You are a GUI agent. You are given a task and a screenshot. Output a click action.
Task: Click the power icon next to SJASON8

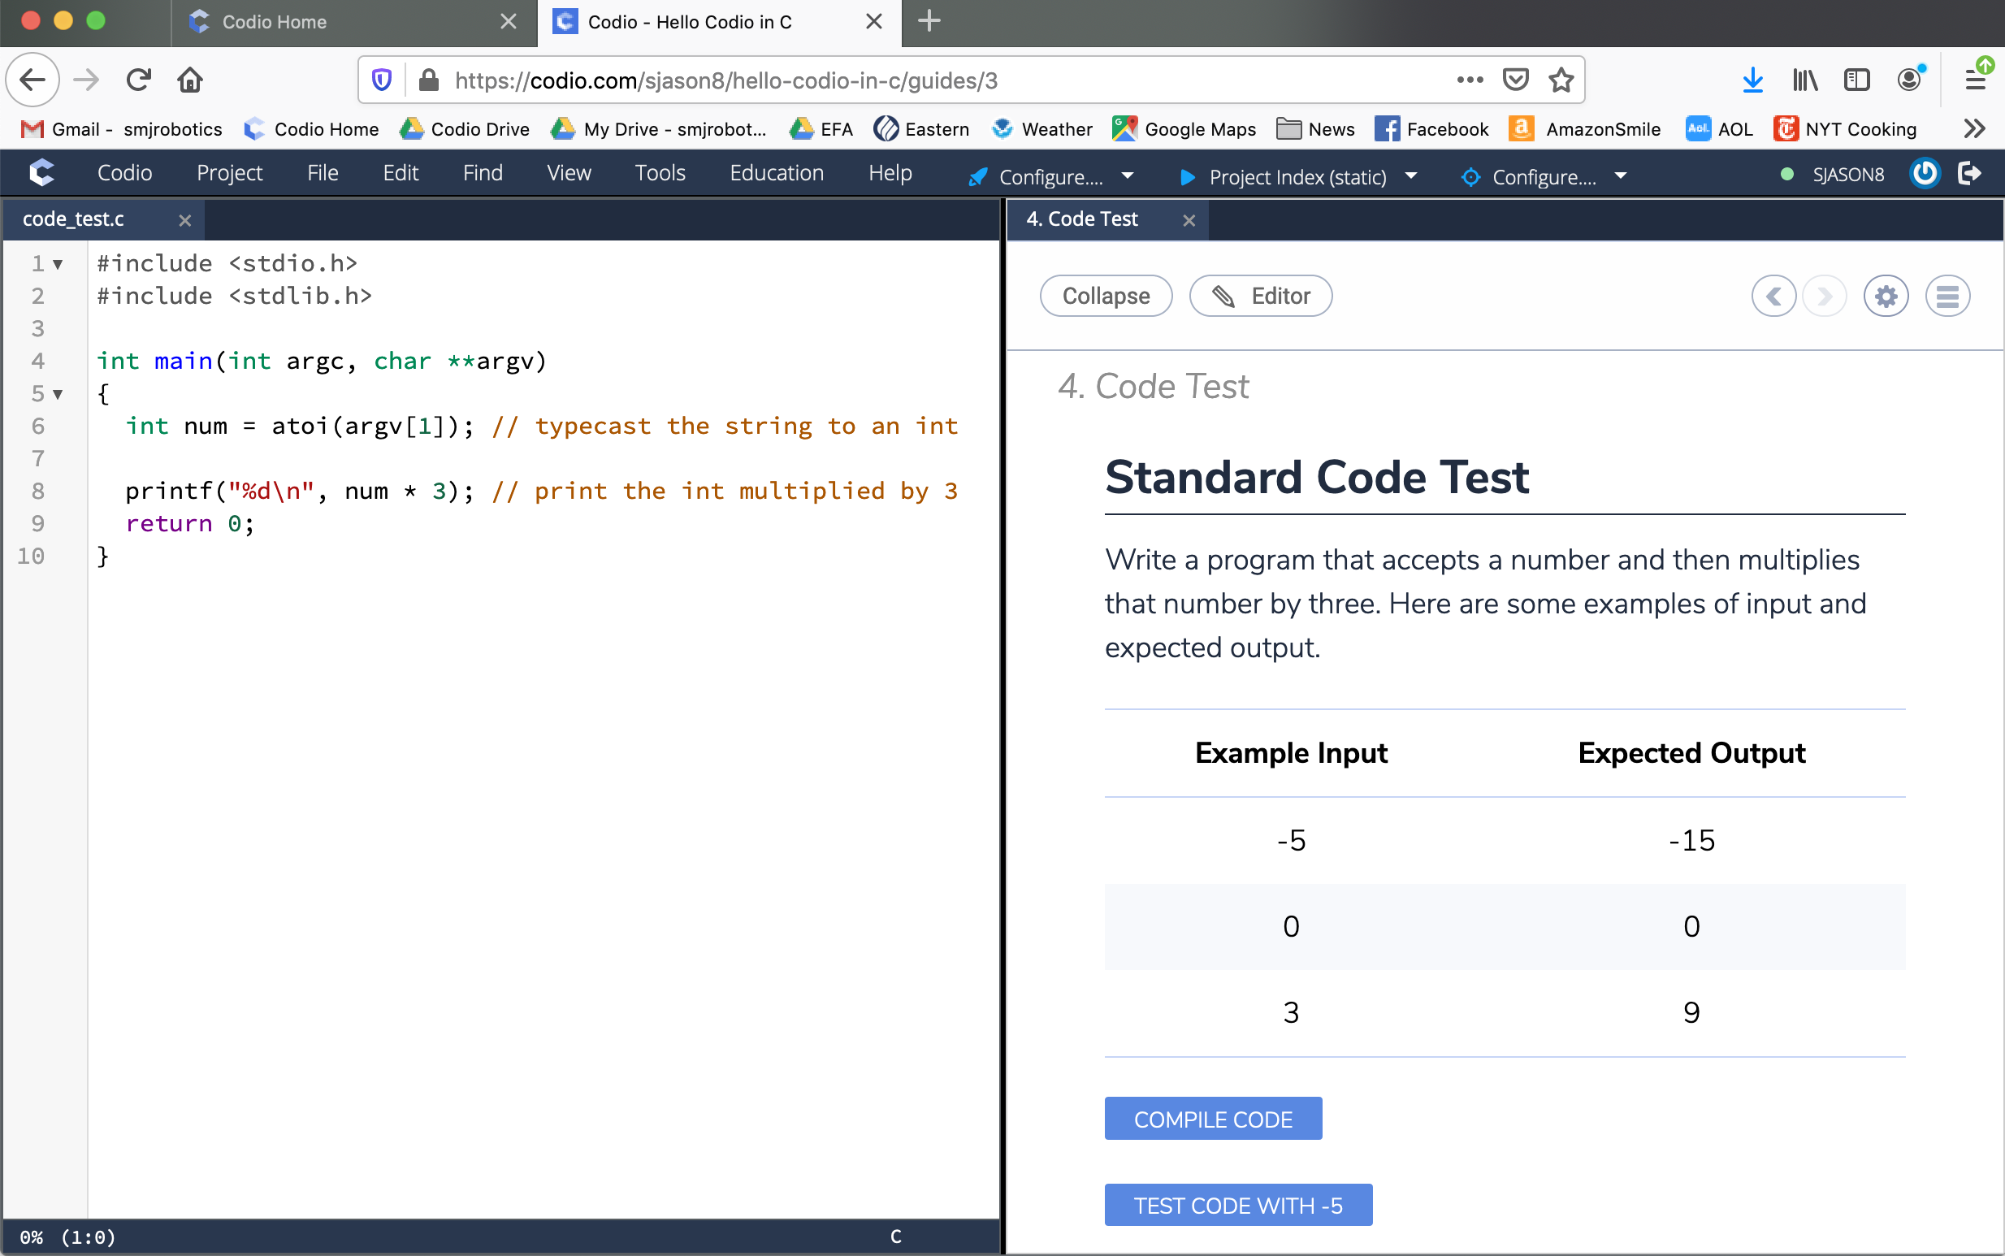point(1925,174)
